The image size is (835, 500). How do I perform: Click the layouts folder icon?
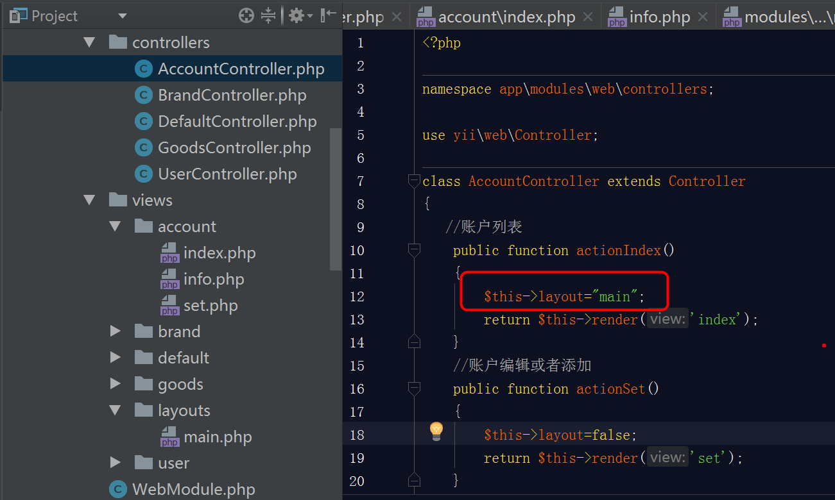click(x=144, y=410)
